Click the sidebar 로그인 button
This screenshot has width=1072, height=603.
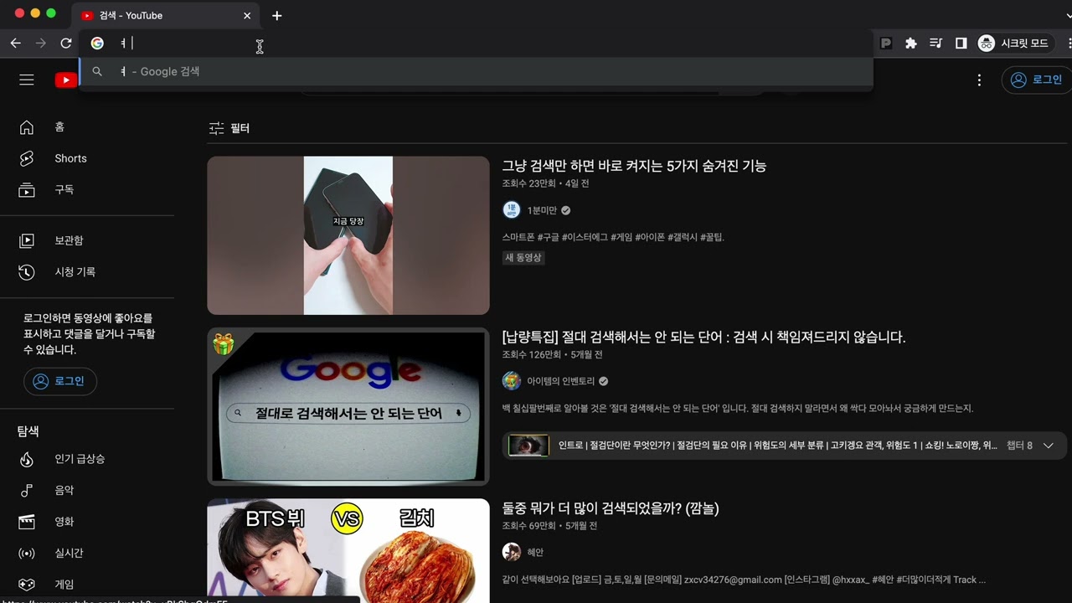coord(60,382)
